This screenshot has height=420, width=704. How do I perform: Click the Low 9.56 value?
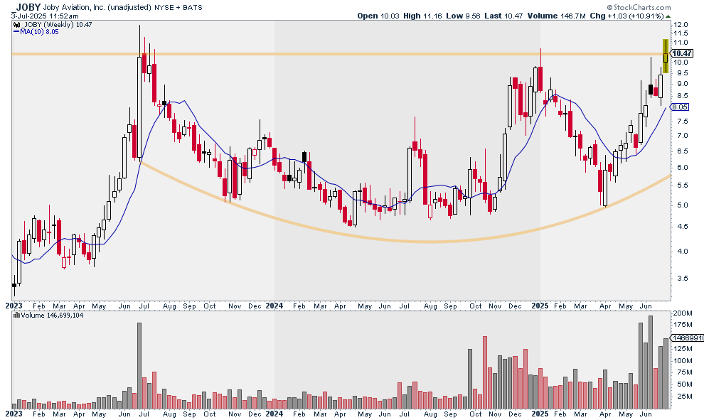click(463, 16)
